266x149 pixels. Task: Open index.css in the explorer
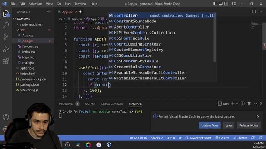(29, 52)
